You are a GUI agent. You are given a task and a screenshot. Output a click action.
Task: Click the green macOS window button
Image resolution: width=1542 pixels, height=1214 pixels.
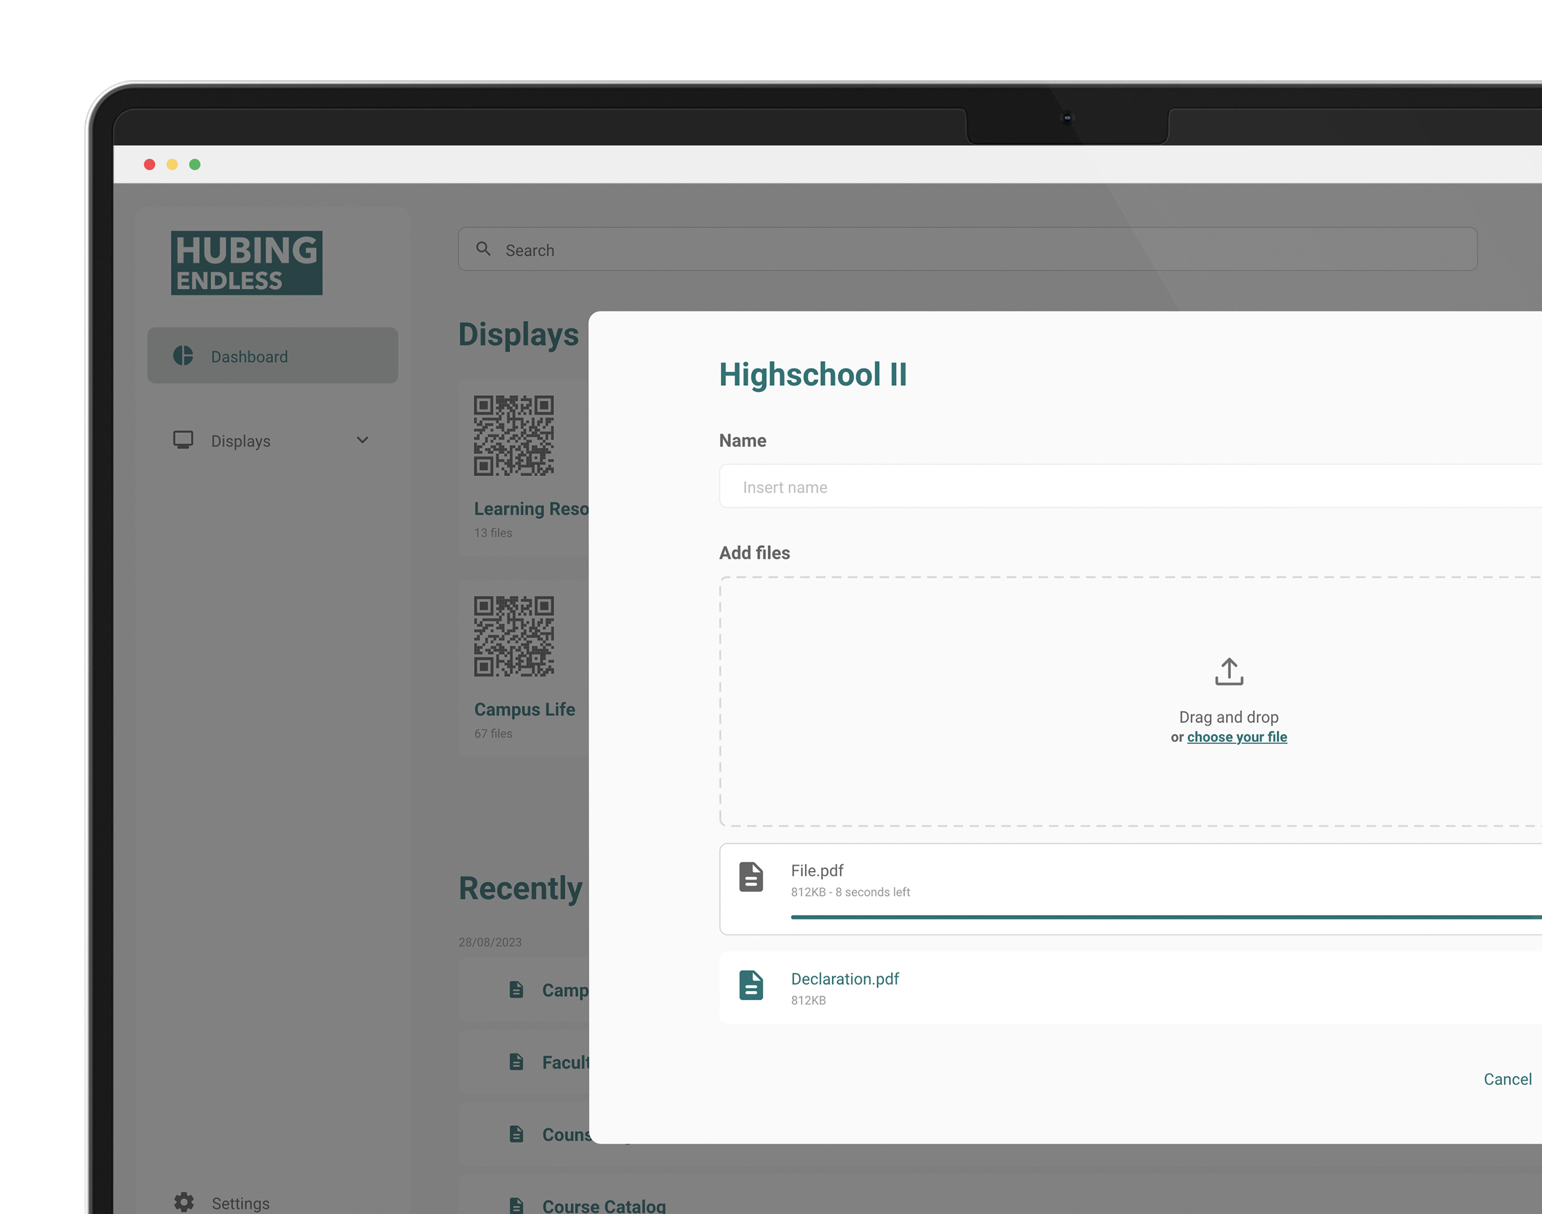195,165
